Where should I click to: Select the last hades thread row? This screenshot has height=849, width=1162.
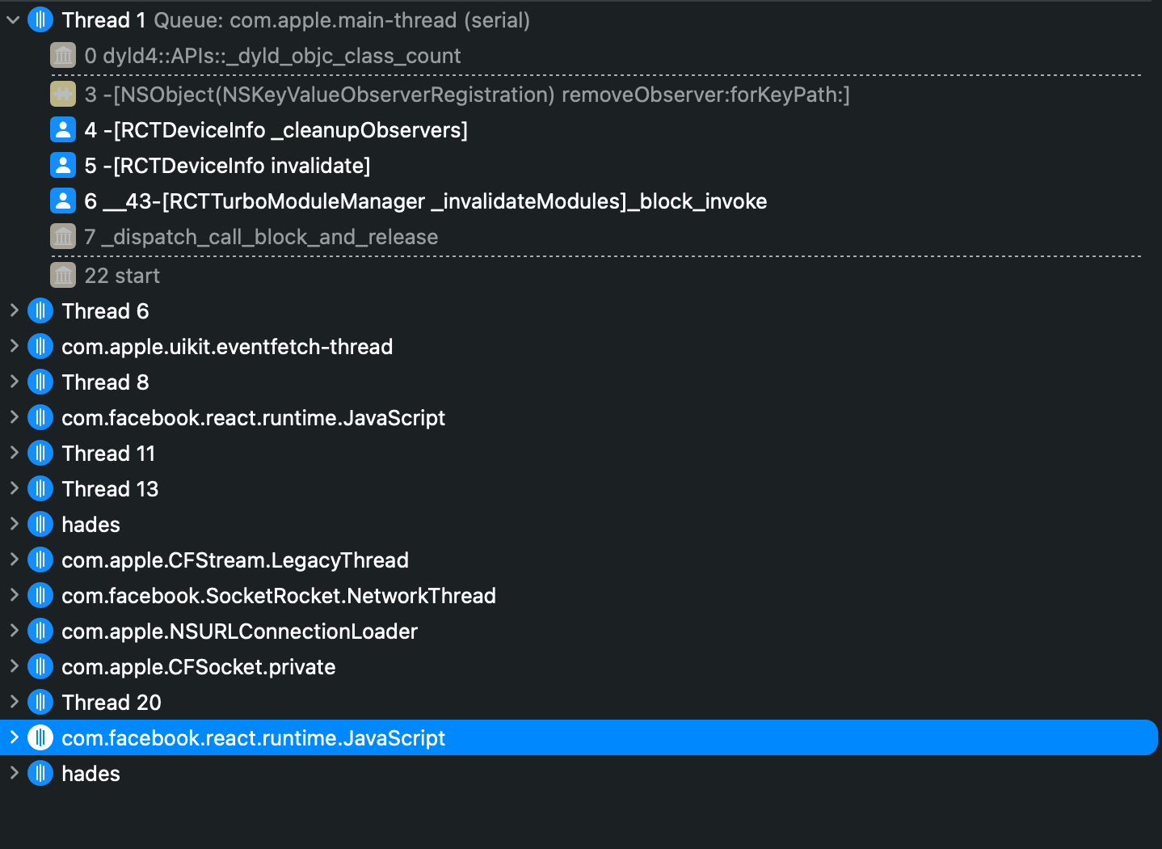coord(91,774)
